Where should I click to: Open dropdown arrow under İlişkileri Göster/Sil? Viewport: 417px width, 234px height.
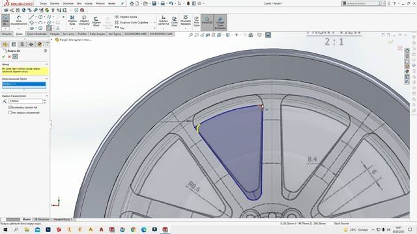tap(164, 28)
